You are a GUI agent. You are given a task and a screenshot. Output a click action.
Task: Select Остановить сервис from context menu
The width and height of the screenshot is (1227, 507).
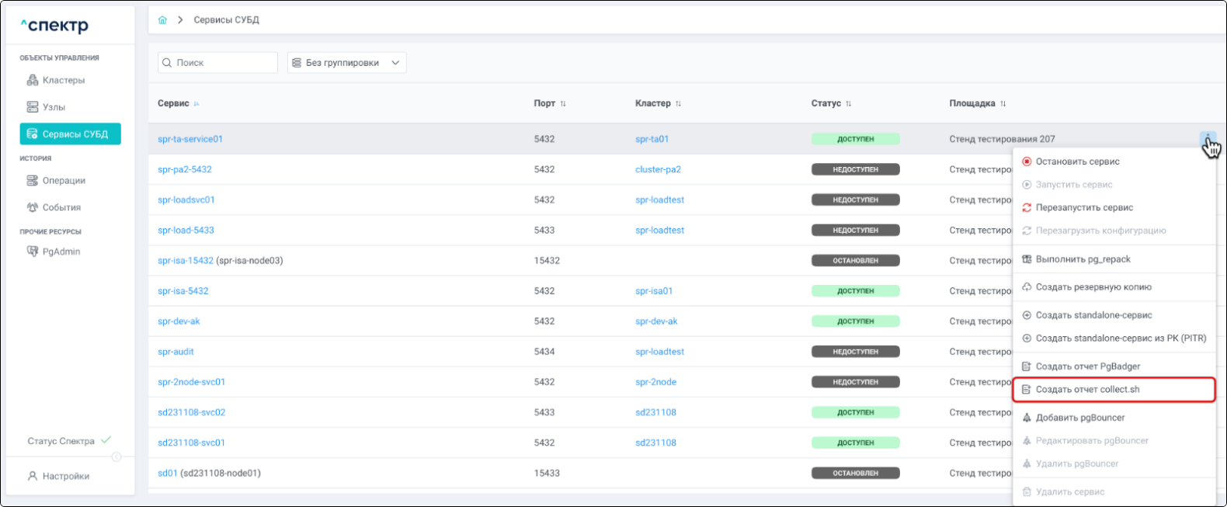[x=1077, y=161]
